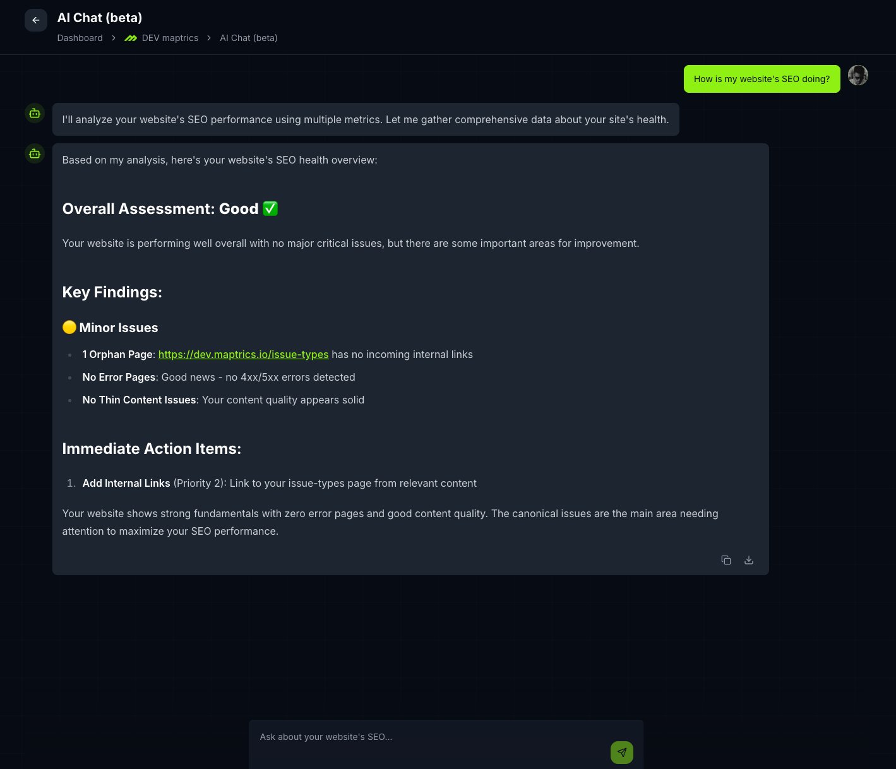896x769 pixels.
Task: Select the AI Chat (beta) breadcrumb item
Action: [249, 38]
